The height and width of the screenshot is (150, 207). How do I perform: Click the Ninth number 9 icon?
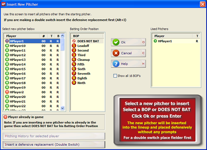pyautogui.click(x=74, y=83)
